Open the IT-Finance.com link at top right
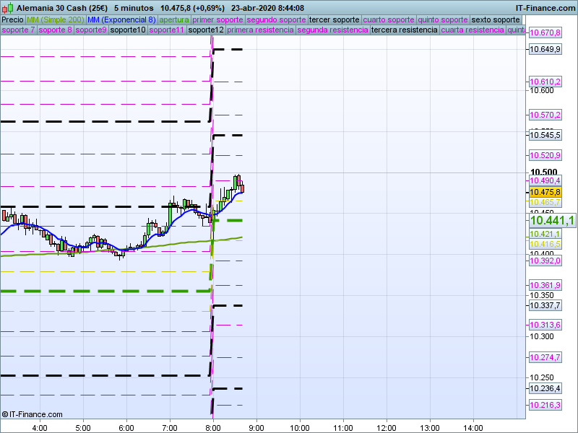 tap(545, 7)
